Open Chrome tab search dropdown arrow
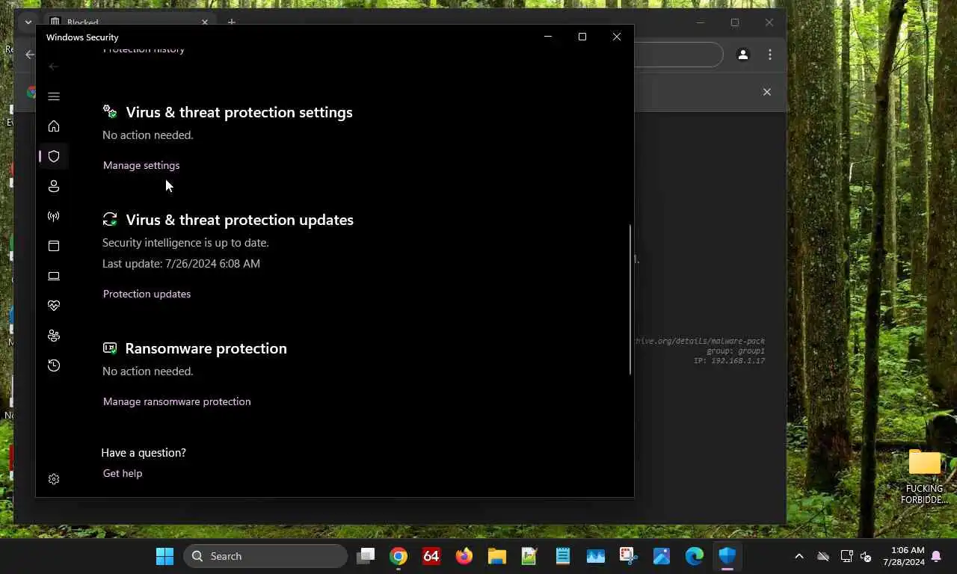Viewport: 957px width, 574px height. (28, 22)
